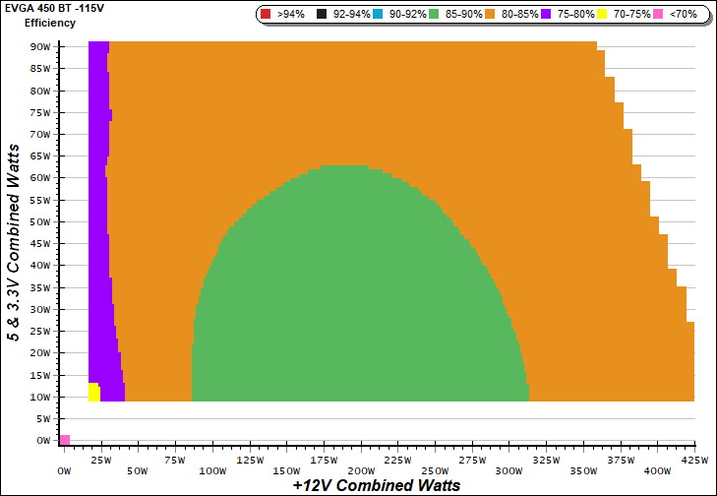Viewport: 717px width, 496px height.
Task: Click the small yellow block in chart
Action: coord(93,392)
